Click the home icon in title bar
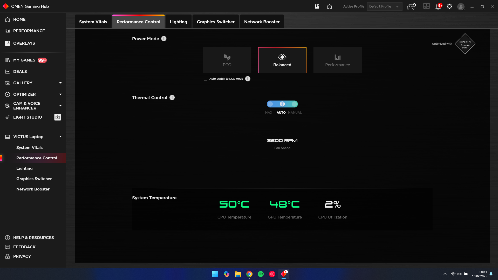 point(329,6)
